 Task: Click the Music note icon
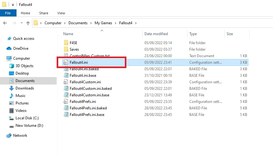(x=12, y=96)
